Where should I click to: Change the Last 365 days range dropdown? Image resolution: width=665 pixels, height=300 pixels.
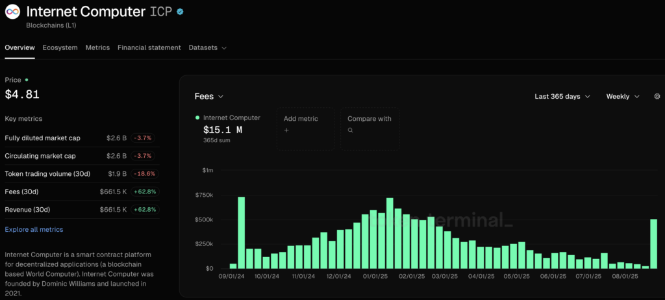[x=562, y=96]
